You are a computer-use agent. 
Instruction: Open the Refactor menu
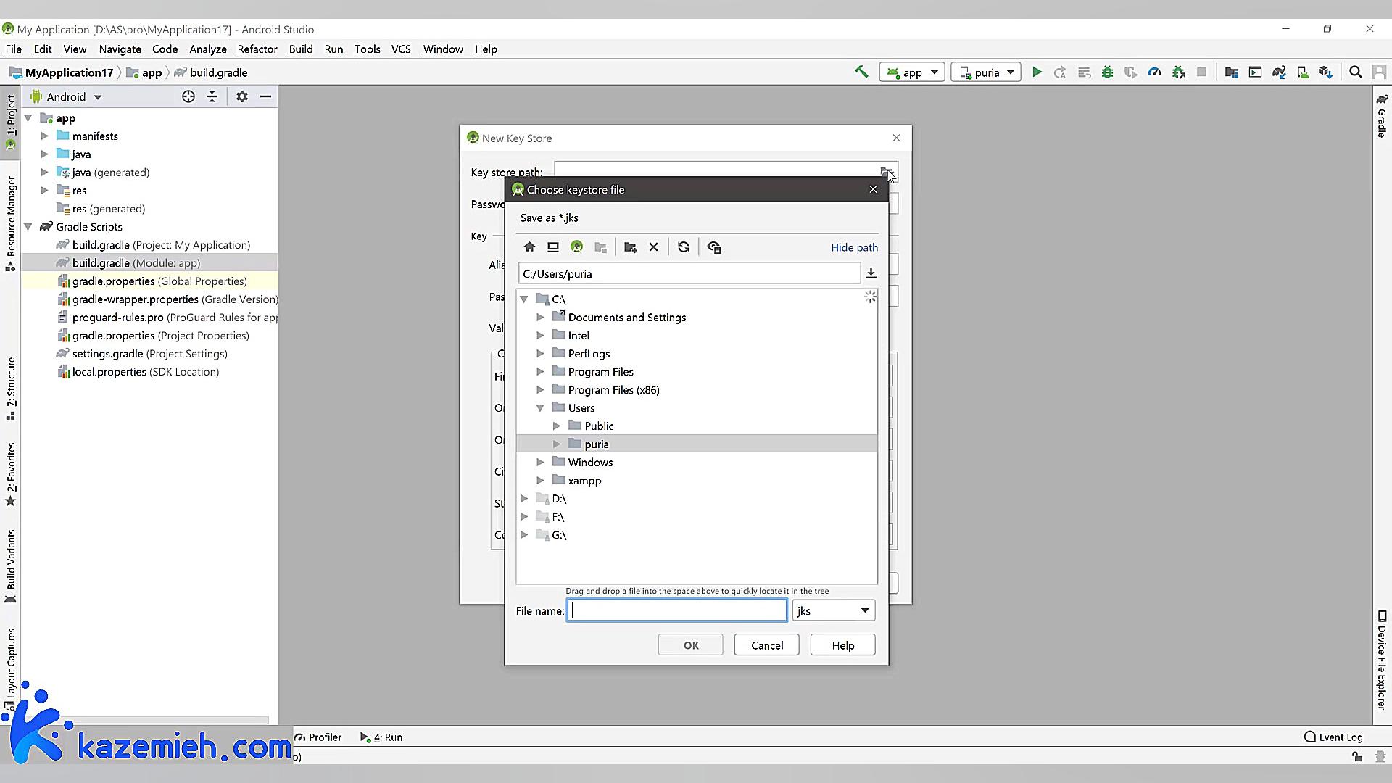click(257, 49)
